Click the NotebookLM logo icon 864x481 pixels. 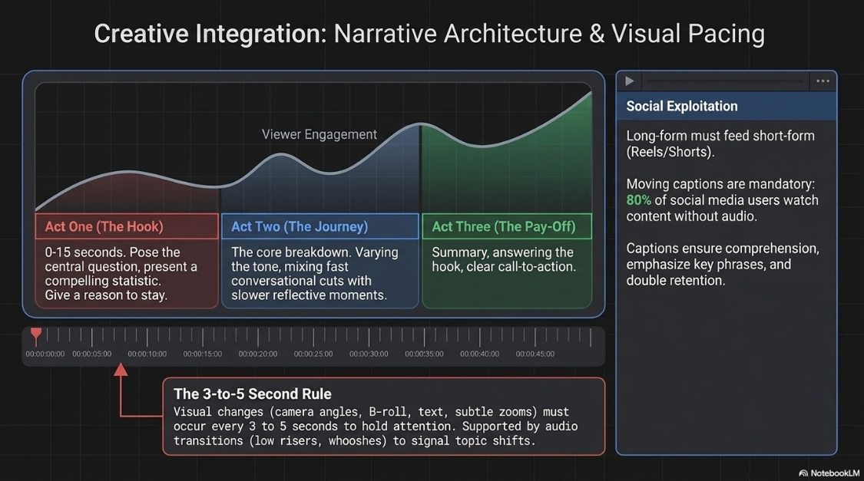[803, 473]
